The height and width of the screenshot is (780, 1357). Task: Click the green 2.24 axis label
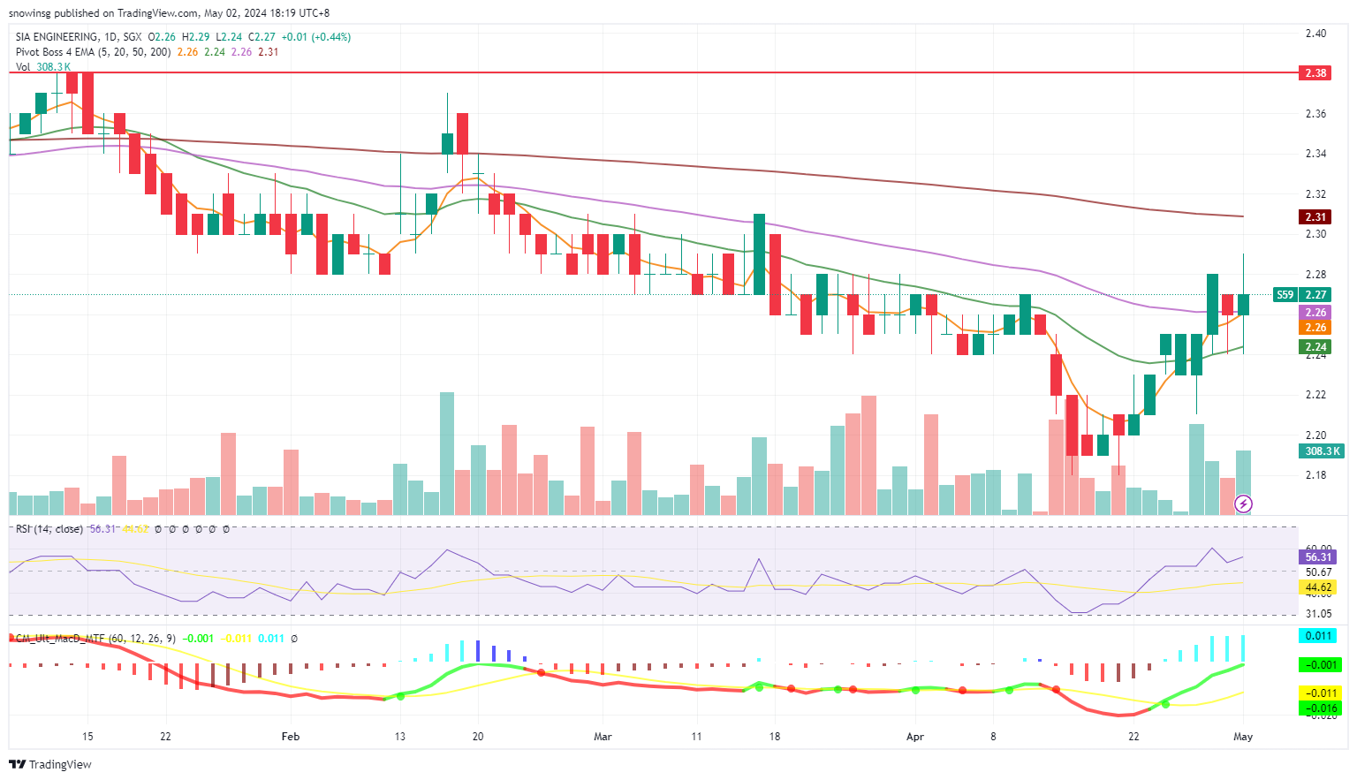pos(1316,347)
